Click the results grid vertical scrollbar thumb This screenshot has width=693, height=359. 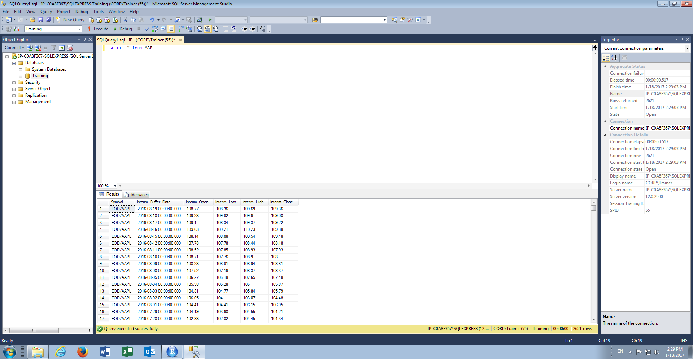(593, 208)
